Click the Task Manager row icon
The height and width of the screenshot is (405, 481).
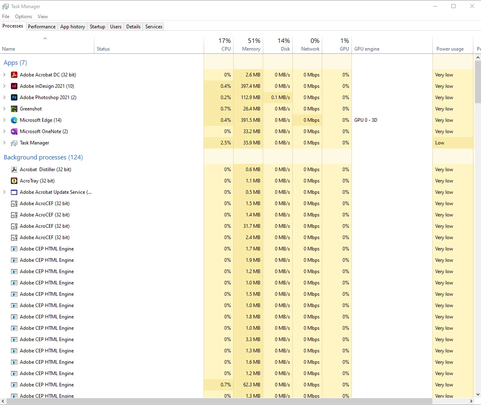14,143
